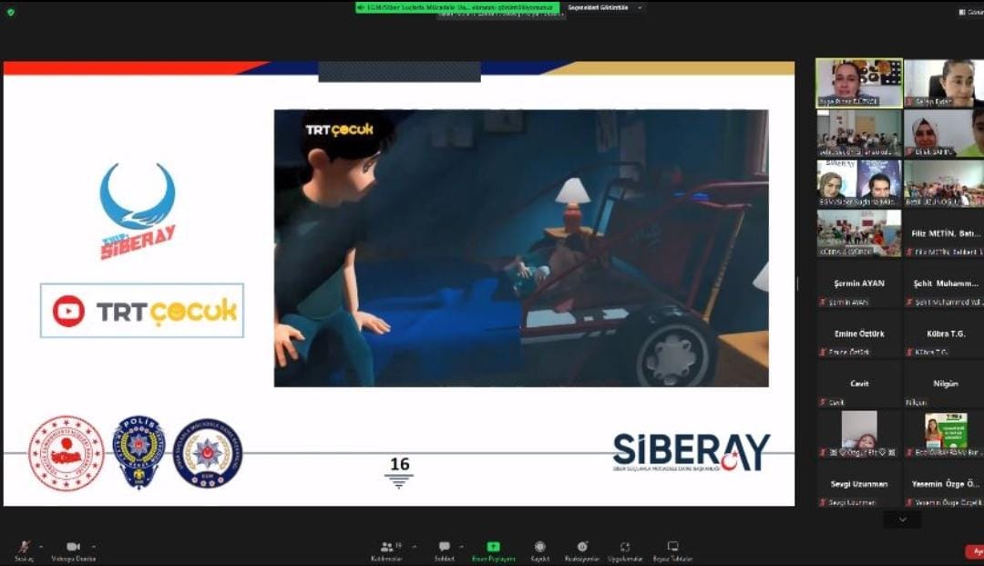The height and width of the screenshot is (566, 984).
Task: Open the Whiteboard tool
Action: [672, 551]
